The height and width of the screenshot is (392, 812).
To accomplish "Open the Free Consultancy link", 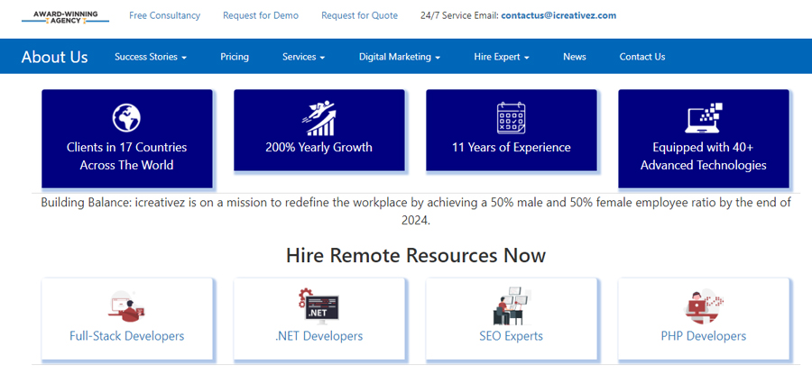I will tap(165, 15).
